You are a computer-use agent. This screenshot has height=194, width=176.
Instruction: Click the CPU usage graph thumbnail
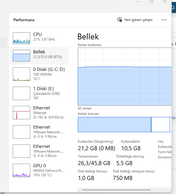click(21, 38)
